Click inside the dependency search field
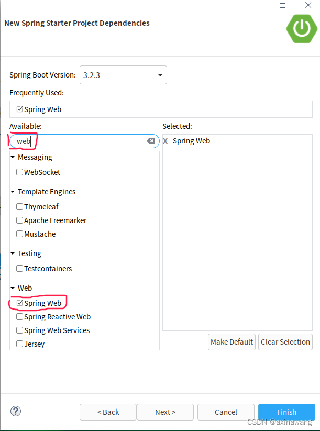The height and width of the screenshot is (431, 320). (x=79, y=140)
